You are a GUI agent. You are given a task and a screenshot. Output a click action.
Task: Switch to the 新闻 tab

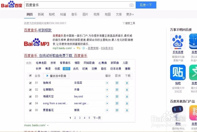pos(41,14)
